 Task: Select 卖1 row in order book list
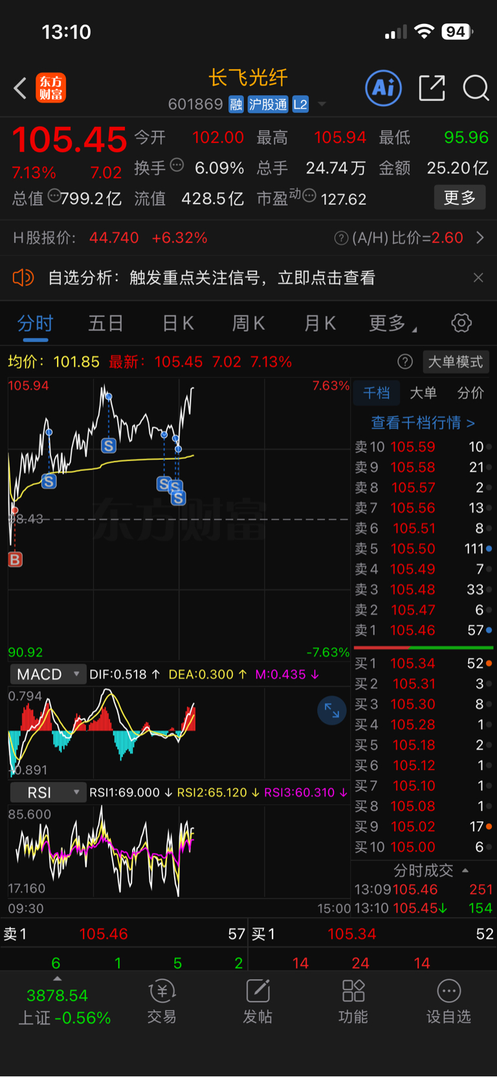(x=423, y=630)
